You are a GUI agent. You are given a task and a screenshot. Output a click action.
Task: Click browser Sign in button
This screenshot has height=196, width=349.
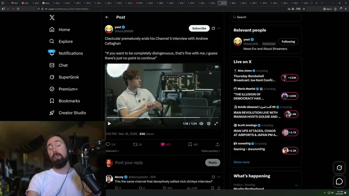[x=327, y=9]
